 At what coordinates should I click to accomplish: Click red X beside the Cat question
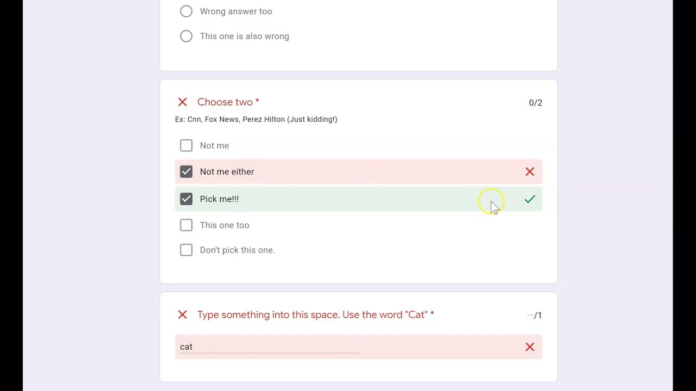(x=182, y=315)
